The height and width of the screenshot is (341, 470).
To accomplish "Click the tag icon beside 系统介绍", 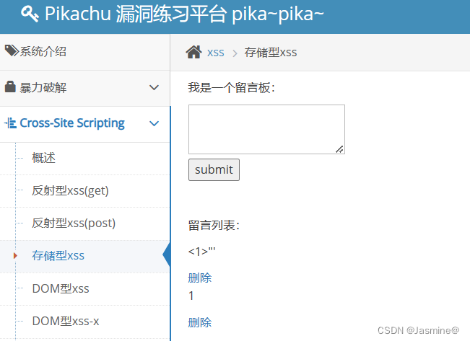I will [x=12, y=51].
